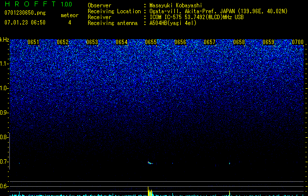
Task: Click observer name Masayuki Kobayashi
Action: pos(176,5)
